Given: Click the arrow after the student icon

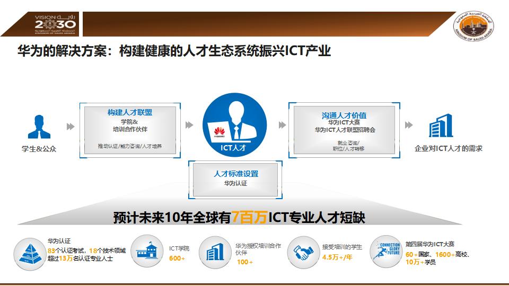Looking at the screenshot, I should (71, 127).
